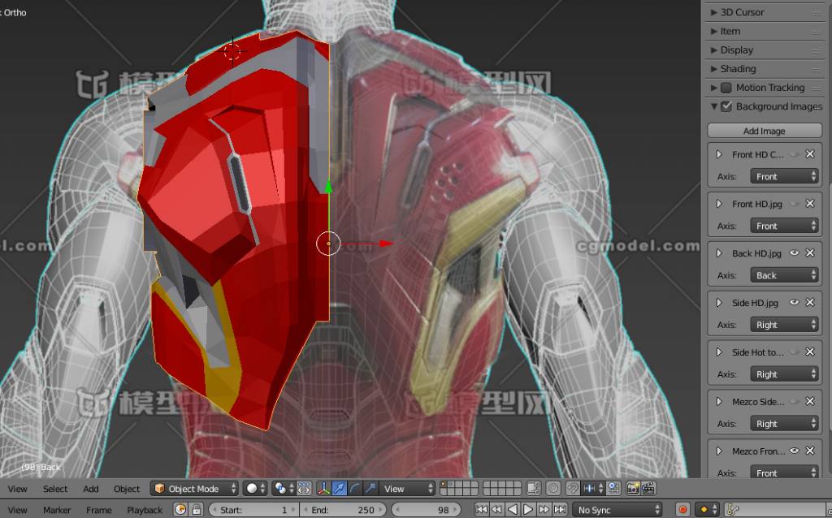Play the animation forward

coord(528,510)
